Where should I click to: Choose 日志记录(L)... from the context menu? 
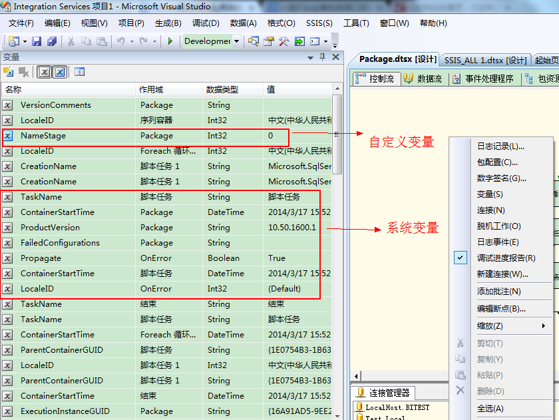[x=500, y=146]
